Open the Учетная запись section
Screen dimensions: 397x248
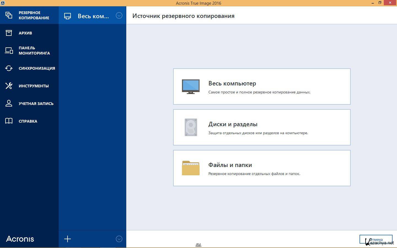click(x=29, y=103)
